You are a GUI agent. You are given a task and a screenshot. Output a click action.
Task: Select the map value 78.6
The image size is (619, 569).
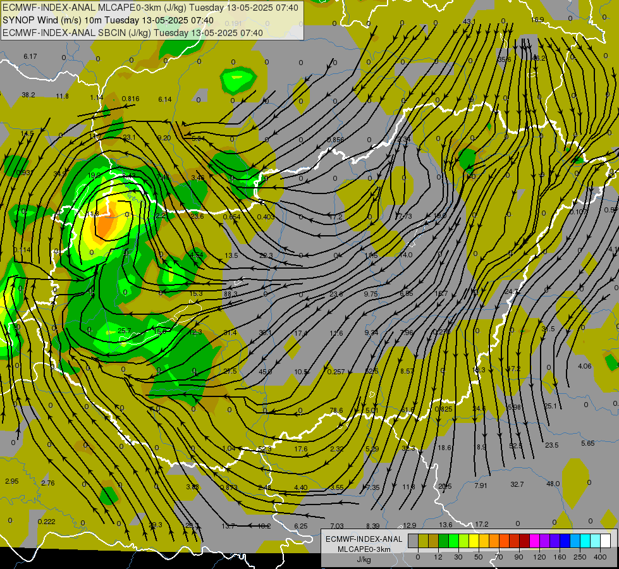coord(336,411)
